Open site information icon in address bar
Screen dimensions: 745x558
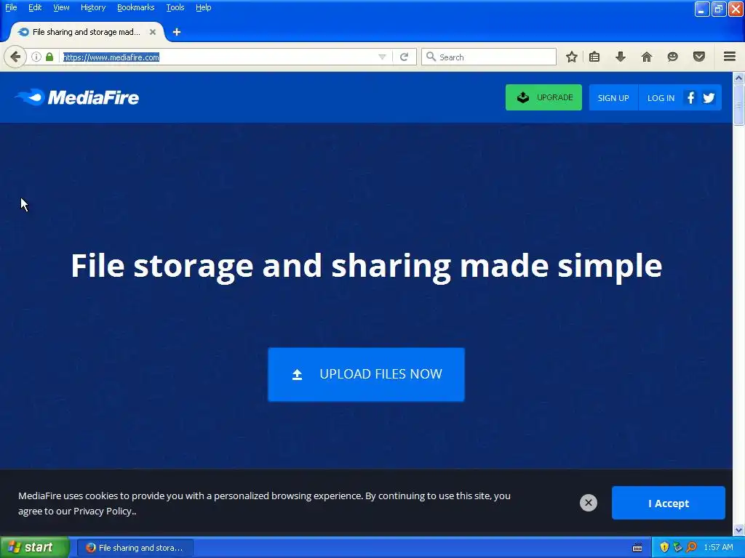[36, 57]
